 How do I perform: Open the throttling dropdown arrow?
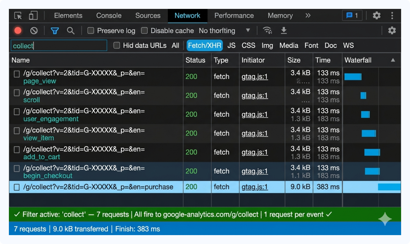(248, 30)
